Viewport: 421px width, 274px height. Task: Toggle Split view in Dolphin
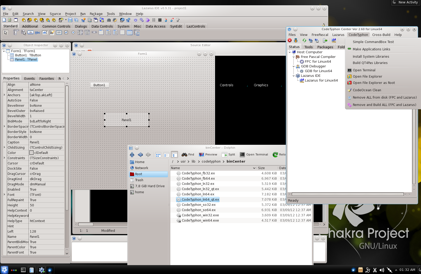point(228,154)
